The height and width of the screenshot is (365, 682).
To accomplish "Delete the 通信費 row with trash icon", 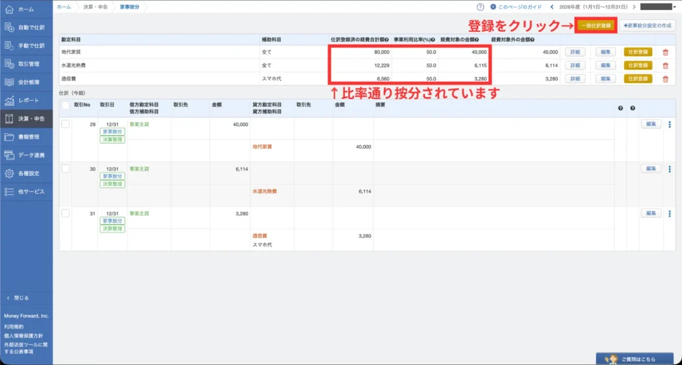I will click(665, 78).
